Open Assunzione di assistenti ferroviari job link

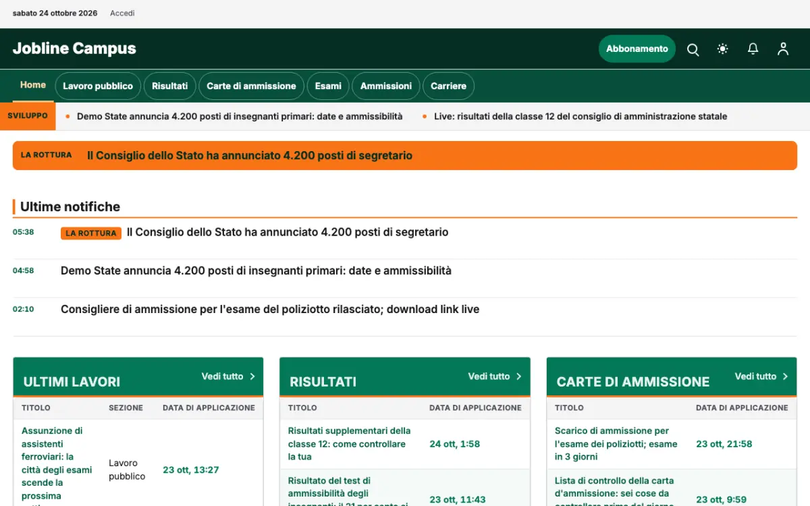57,466
